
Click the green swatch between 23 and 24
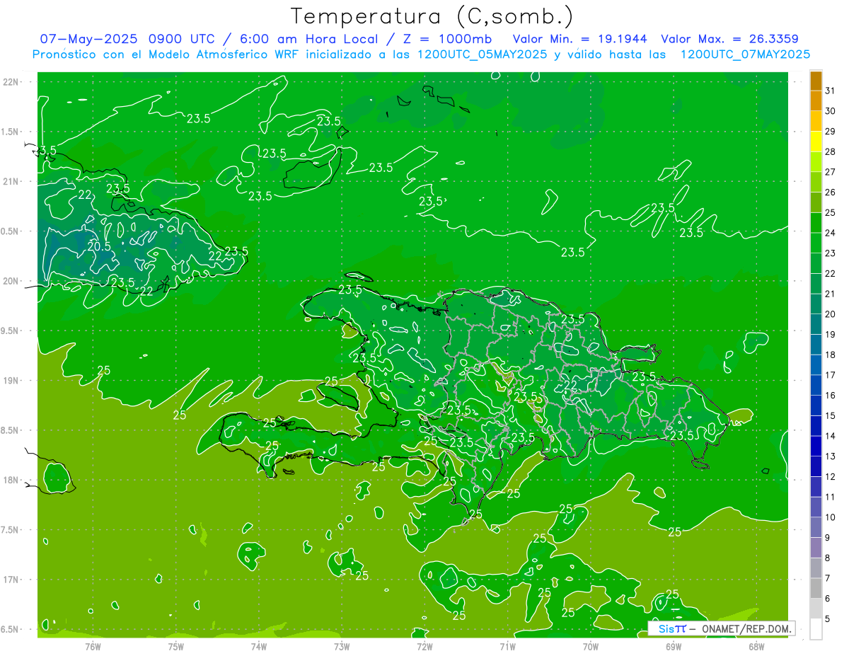click(816, 243)
